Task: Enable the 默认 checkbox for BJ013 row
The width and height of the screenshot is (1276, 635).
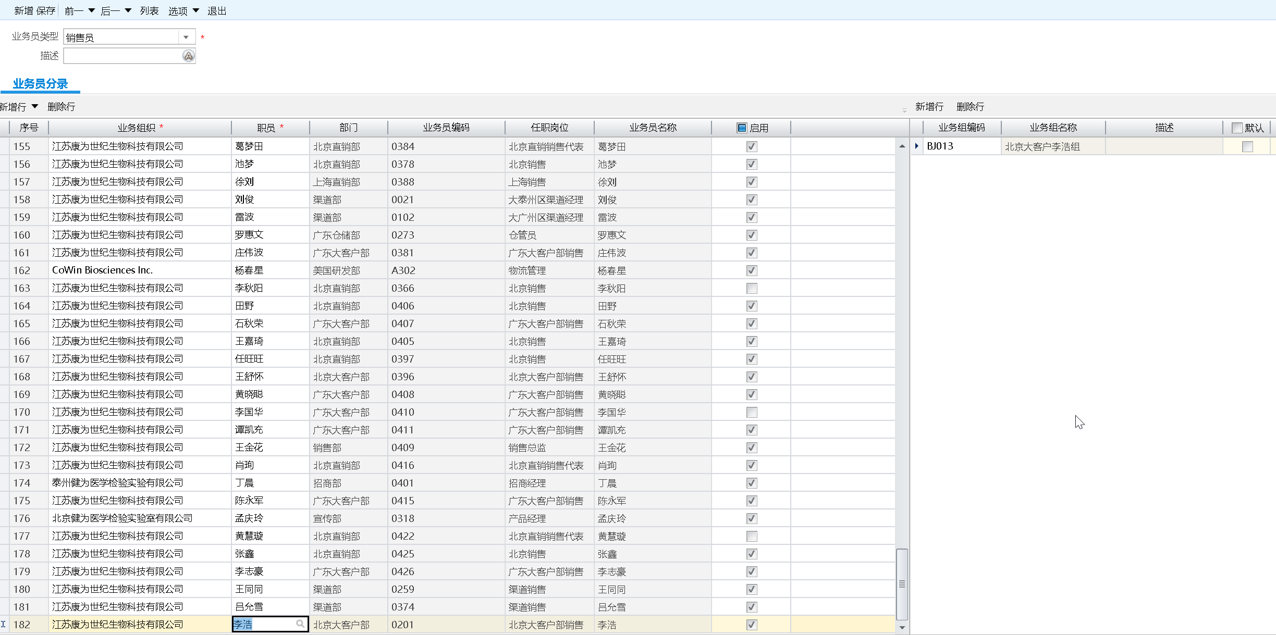Action: 1247,146
